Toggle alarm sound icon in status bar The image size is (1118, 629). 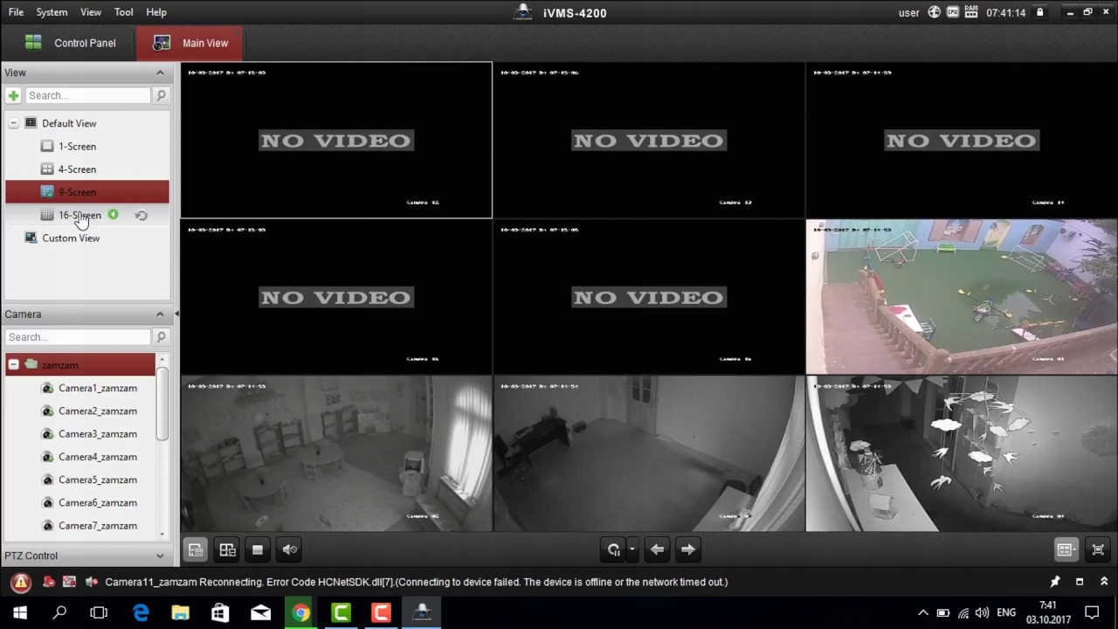click(x=91, y=582)
